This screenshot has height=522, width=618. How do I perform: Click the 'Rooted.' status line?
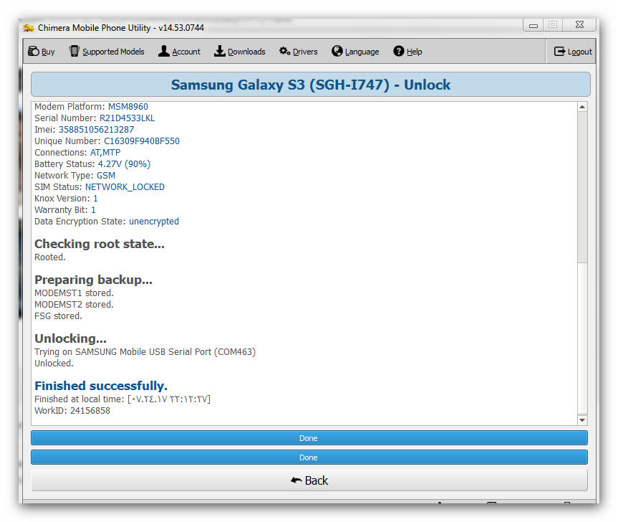pyautogui.click(x=50, y=257)
